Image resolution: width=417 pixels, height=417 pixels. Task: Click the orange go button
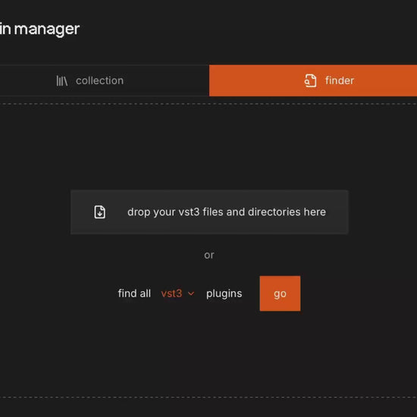click(280, 293)
